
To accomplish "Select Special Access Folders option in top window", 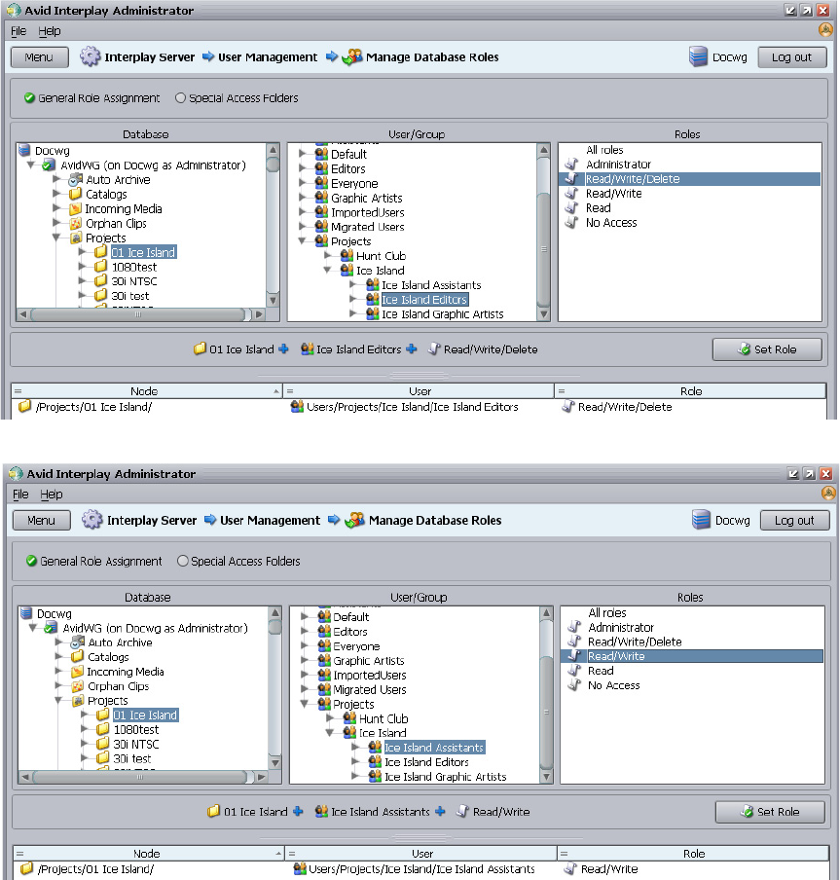I will (x=237, y=97).
